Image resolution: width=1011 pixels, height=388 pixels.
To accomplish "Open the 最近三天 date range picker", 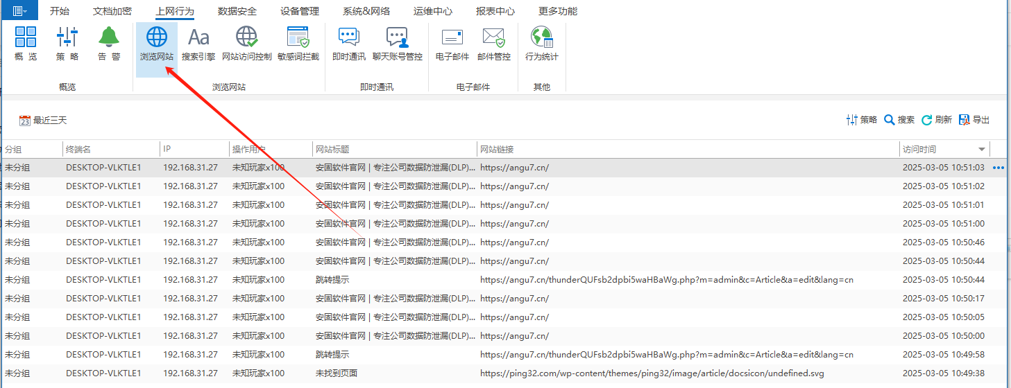I will tap(43, 121).
